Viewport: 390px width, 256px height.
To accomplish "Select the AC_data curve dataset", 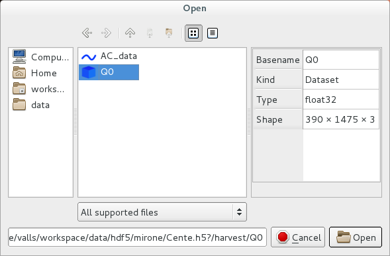I will (x=109, y=56).
